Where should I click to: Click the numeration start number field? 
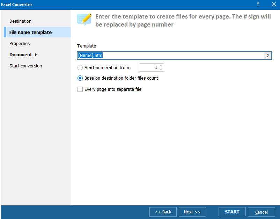click(149, 67)
